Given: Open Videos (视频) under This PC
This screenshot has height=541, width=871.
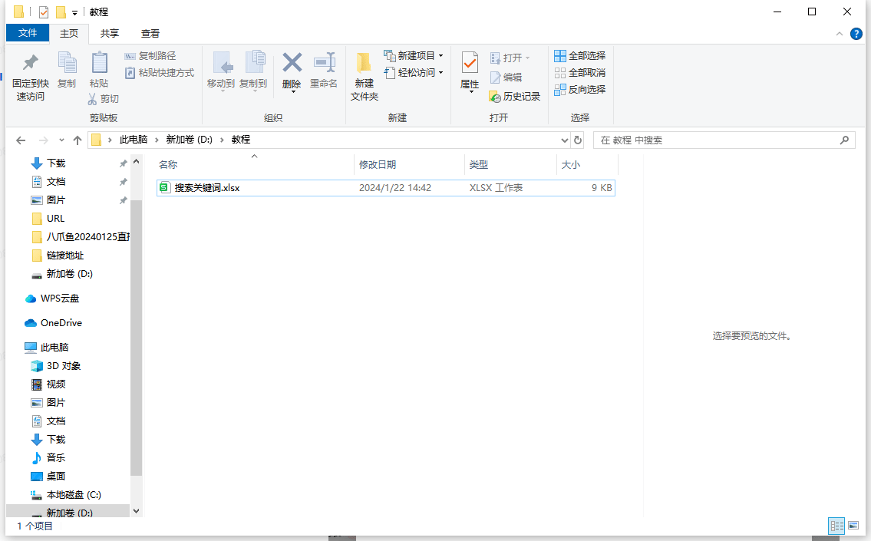Looking at the screenshot, I should click(55, 384).
